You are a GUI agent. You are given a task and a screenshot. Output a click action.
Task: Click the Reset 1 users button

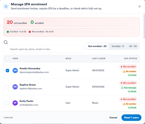coord(131,117)
